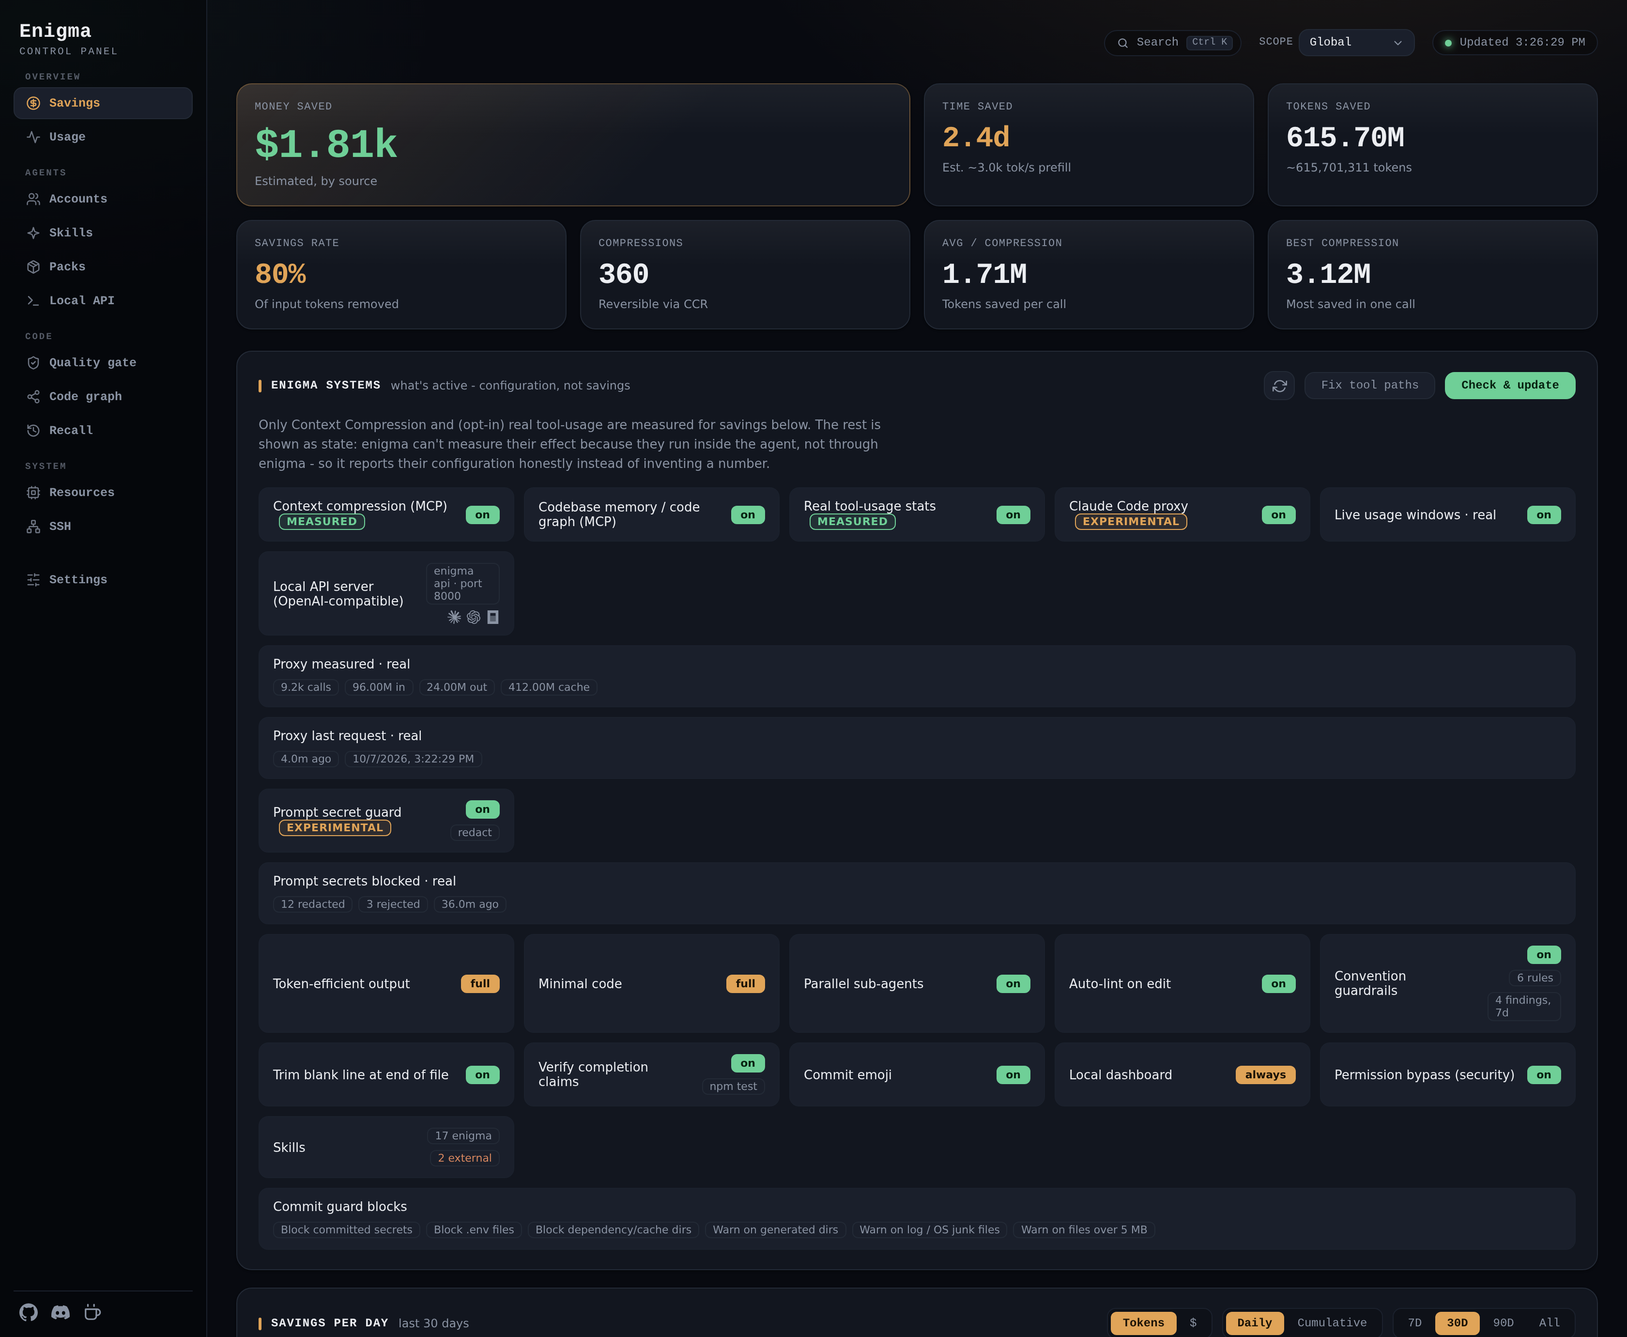
Task: Toggle Trim blank line at end switch
Action: point(483,1074)
